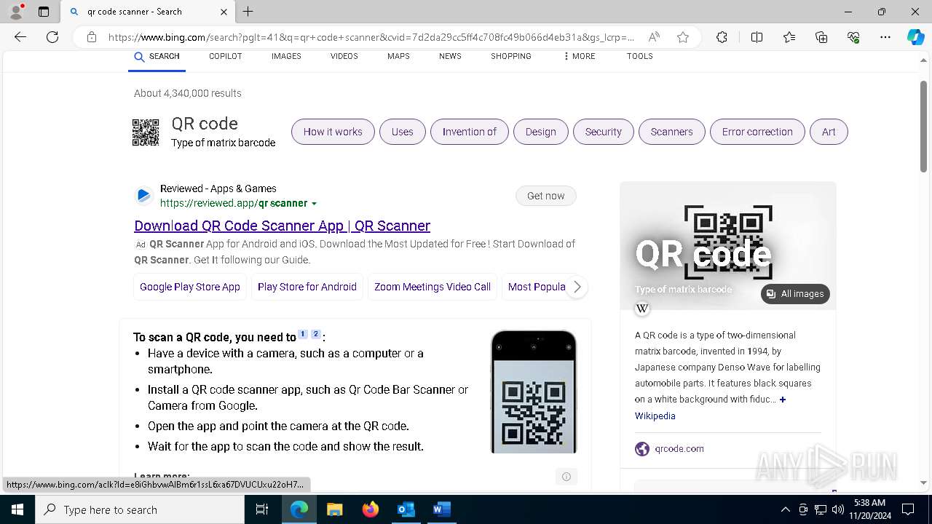Open Word from taskbar
932x524 pixels.
click(x=441, y=509)
